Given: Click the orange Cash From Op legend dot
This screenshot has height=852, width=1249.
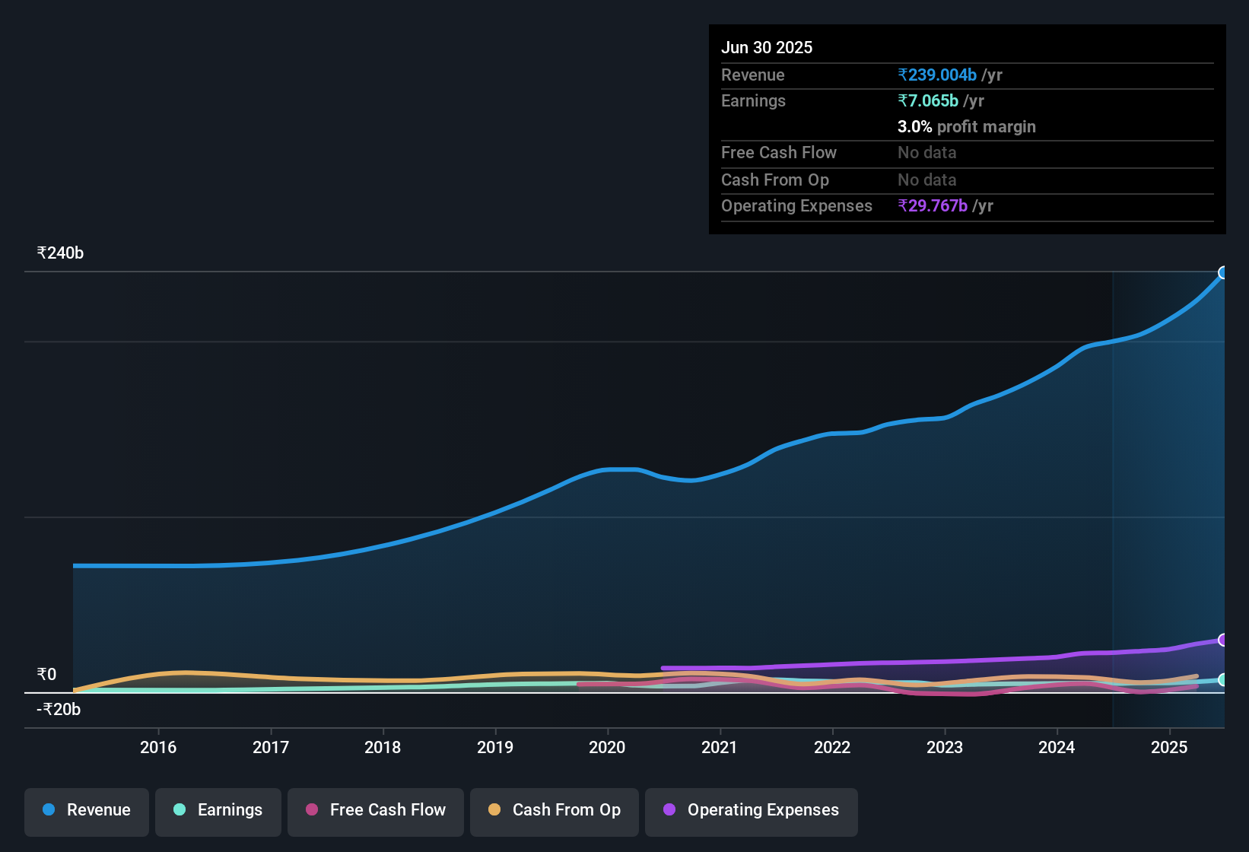Looking at the screenshot, I should click(494, 810).
